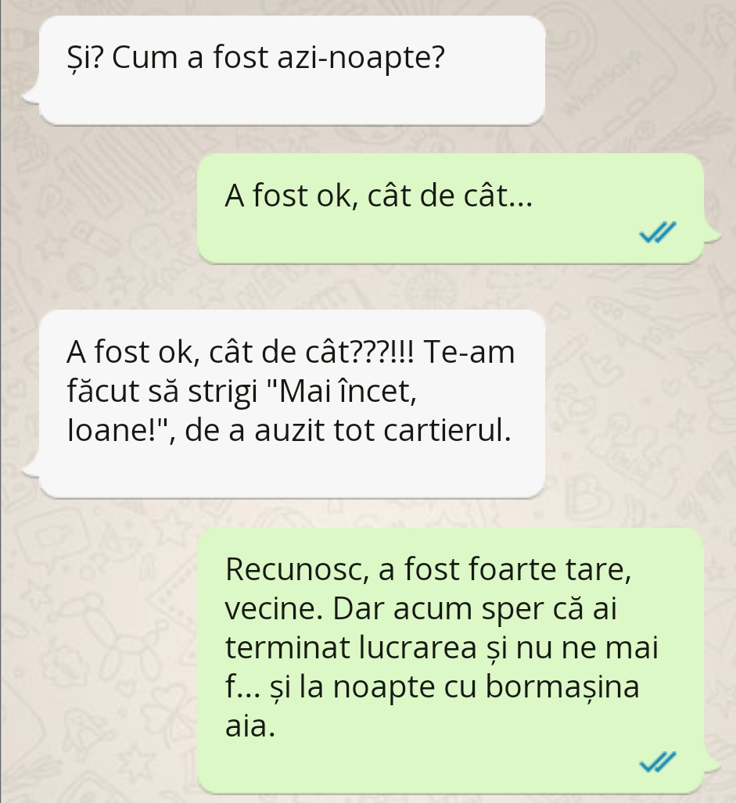
Task: Click the tail of the white "Te-am făcut să strigi" bubble
Action: (31, 468)
